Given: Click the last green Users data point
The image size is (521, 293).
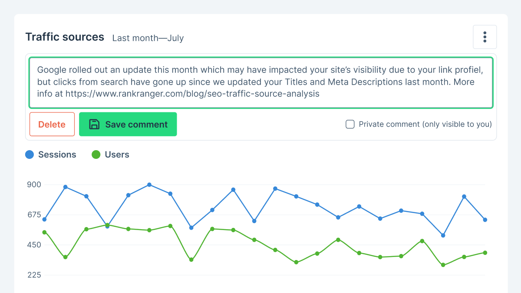Looking at the screenshot, I should tap(485, 253).
